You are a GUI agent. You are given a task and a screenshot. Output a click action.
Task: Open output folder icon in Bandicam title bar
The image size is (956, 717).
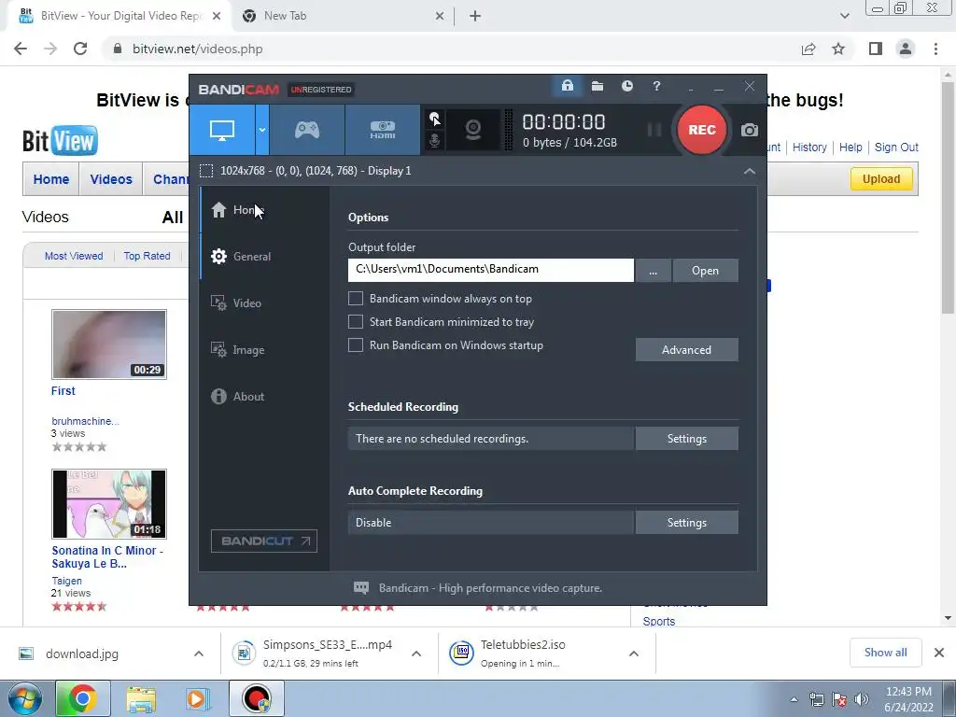coord(597,86)
